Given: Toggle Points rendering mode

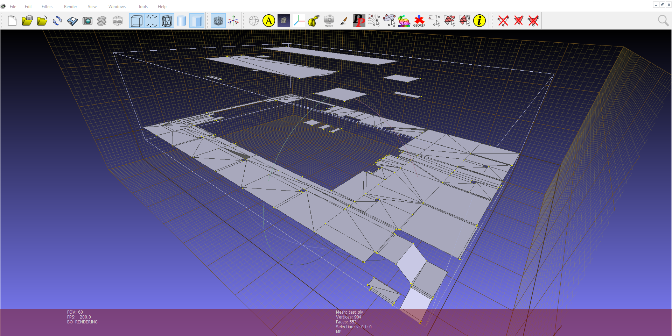Looking at the screenshot, I should [152, 21].
